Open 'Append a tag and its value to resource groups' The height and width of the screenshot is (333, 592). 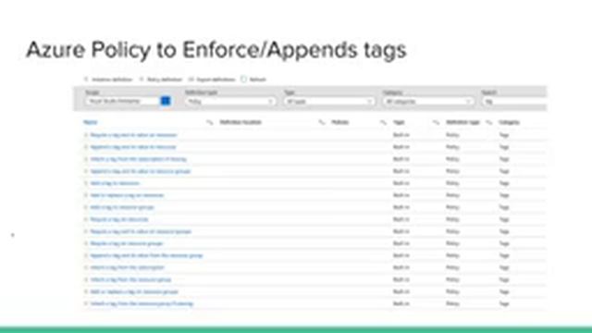click(140, 171)
